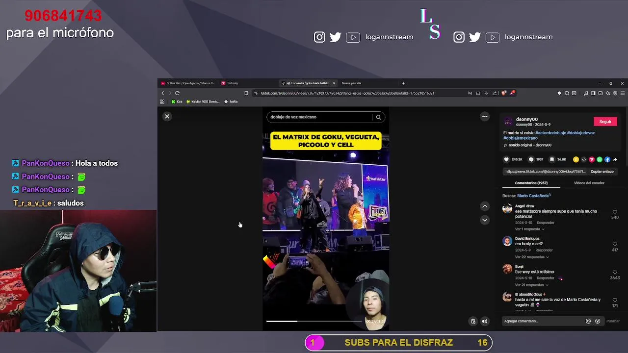
Task: Click the search magnifier in the TikTok search box
Action: click(378, 117)
